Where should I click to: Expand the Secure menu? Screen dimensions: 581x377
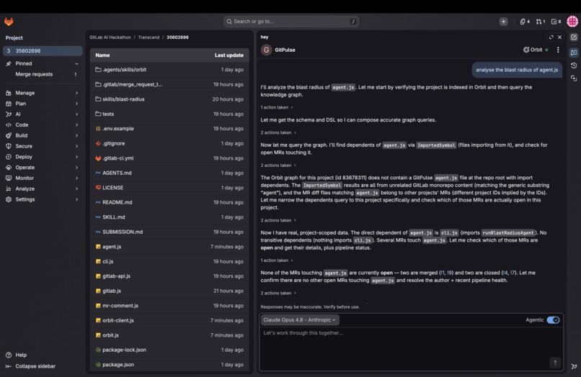pos(42,146)
